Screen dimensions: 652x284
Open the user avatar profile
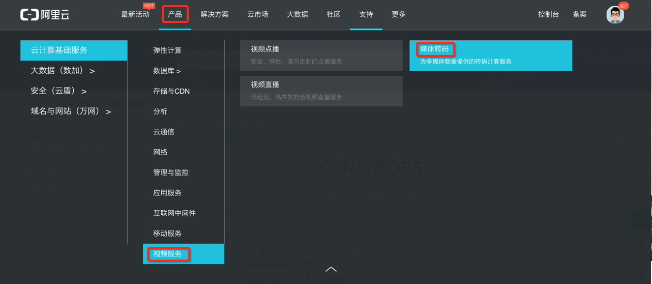tap(615, 15)
